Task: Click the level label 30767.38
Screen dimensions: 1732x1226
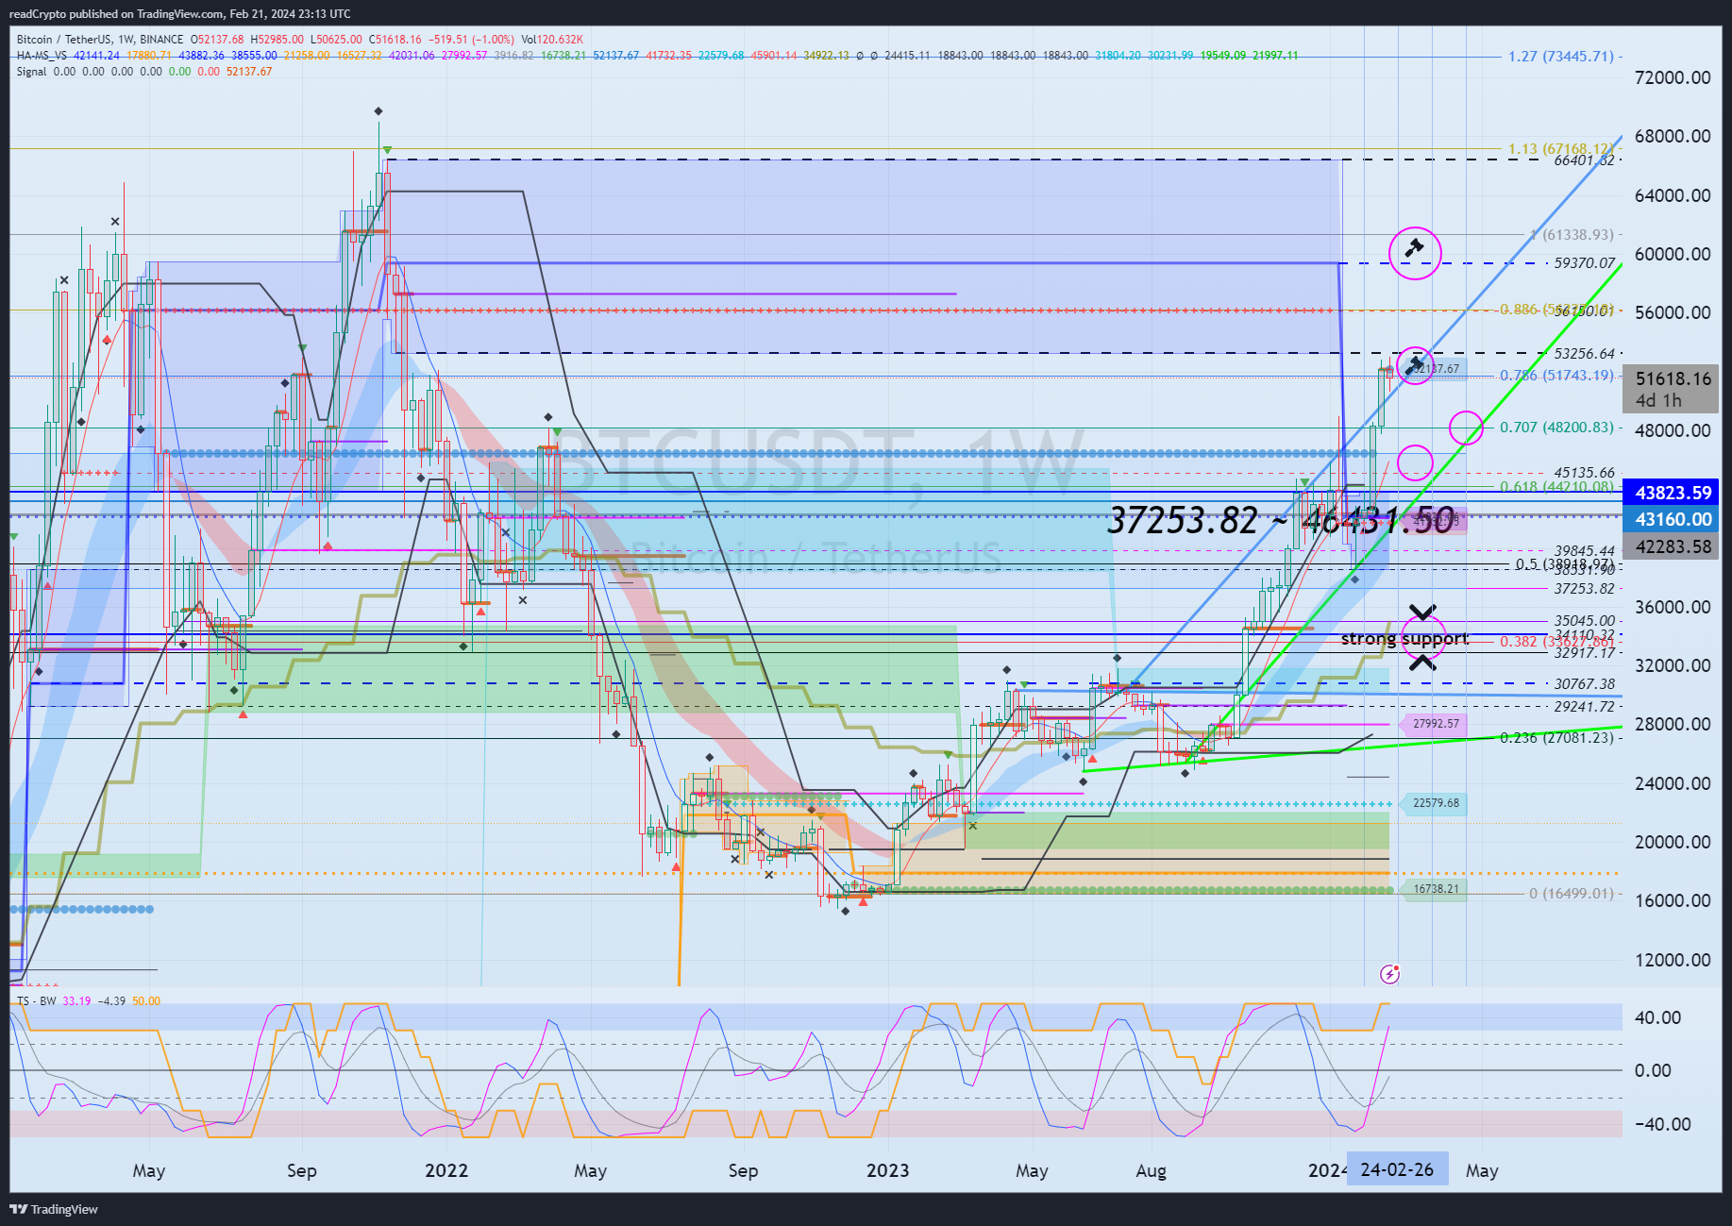Action: point(1585,684)
